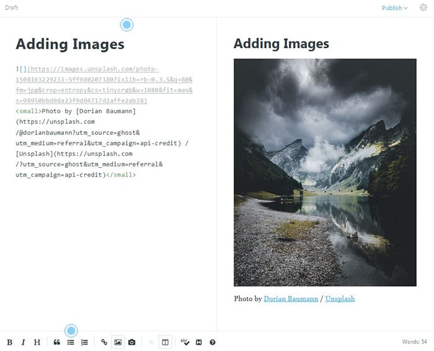
Task: Open the markdown help question icon
Action: click(213, 342)
